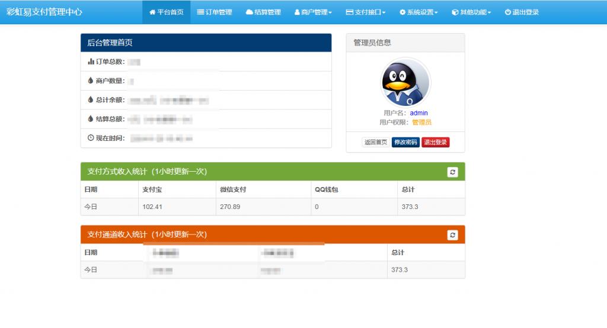This screenshot has height=328, width=607.
Task: Refresh the payment channel income statistics
Action: pos(452,235)
